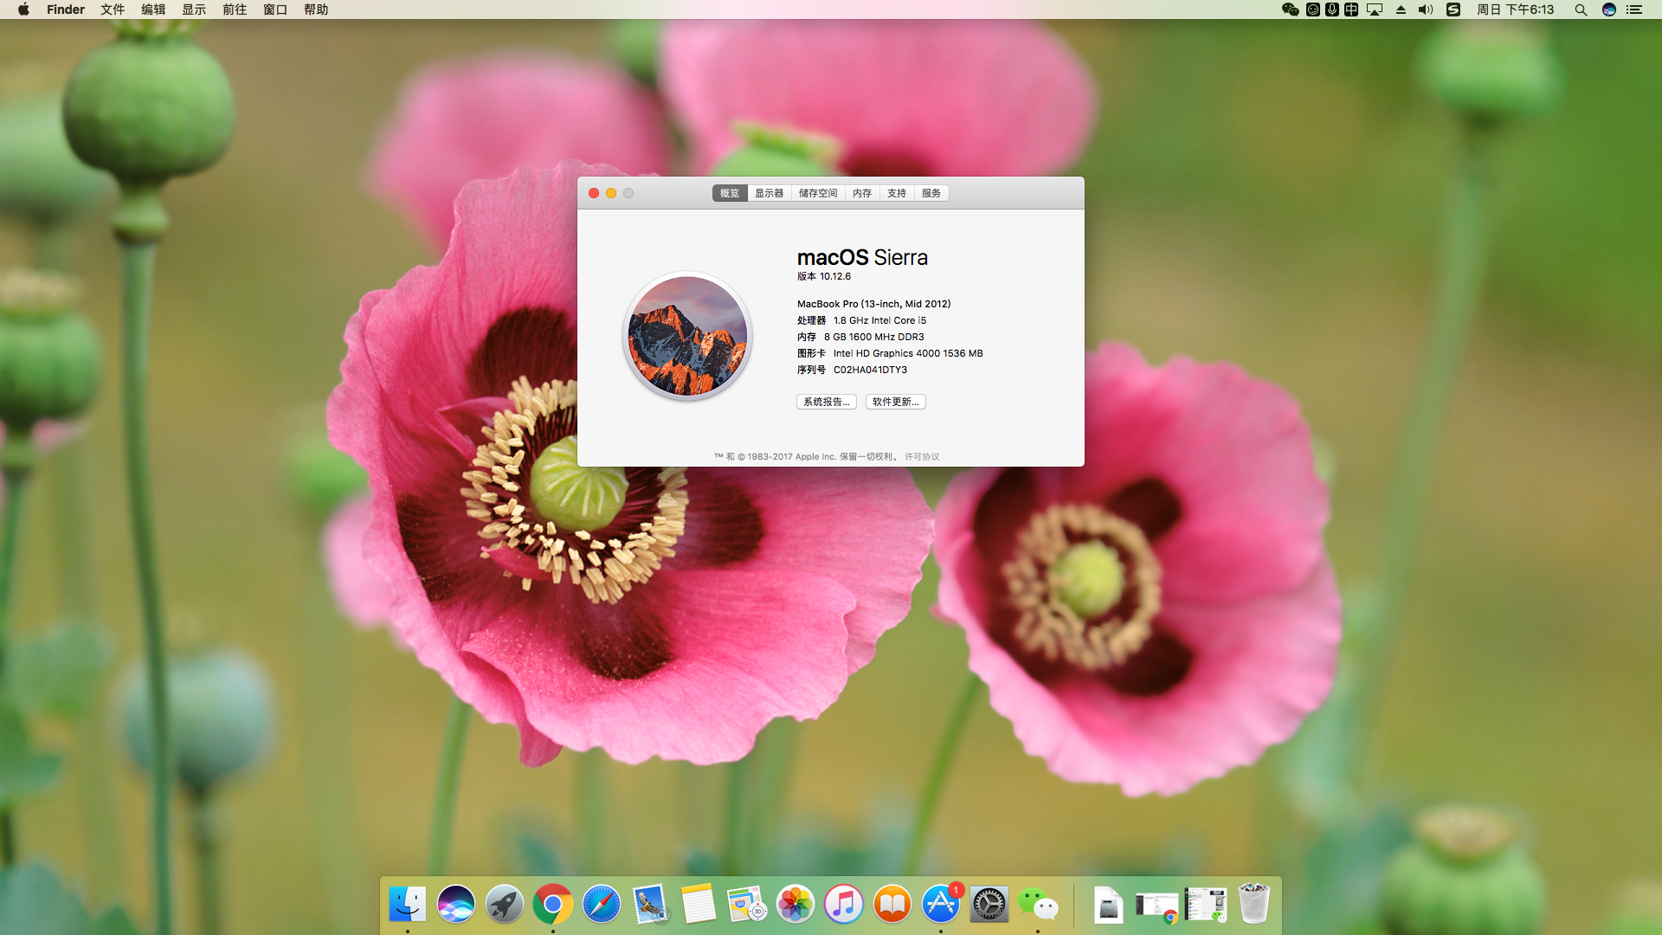Switch to the 储存空间 tab
This screenshot has width=1662, height=935.
818,193
